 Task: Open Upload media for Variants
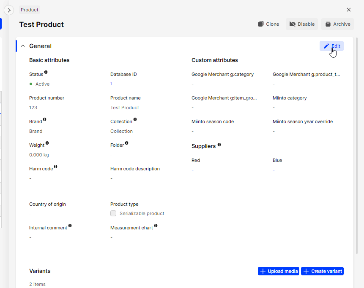pos(278,271)
